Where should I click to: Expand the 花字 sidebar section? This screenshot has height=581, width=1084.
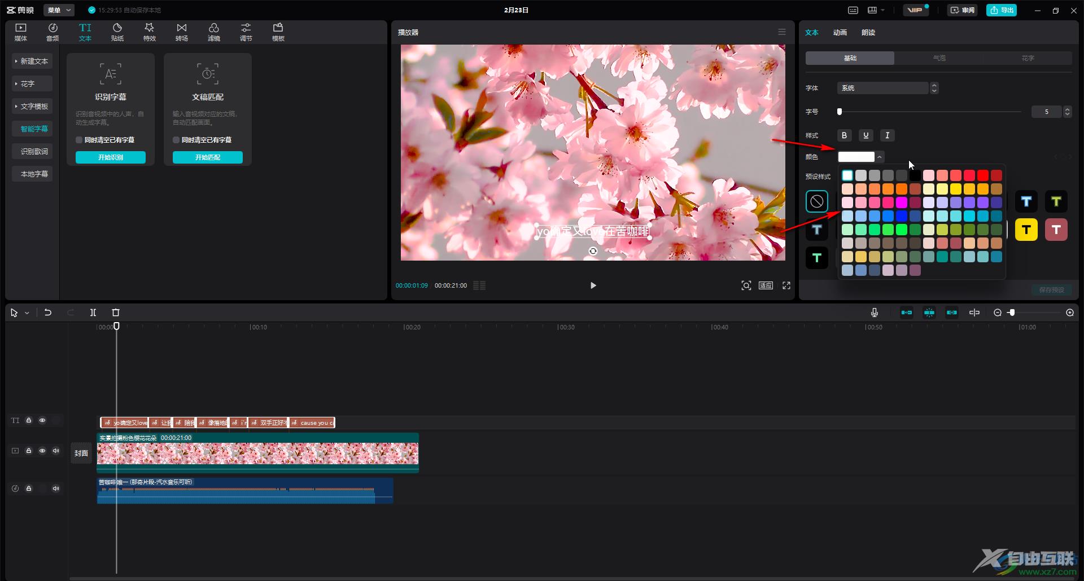click(33, 83)
